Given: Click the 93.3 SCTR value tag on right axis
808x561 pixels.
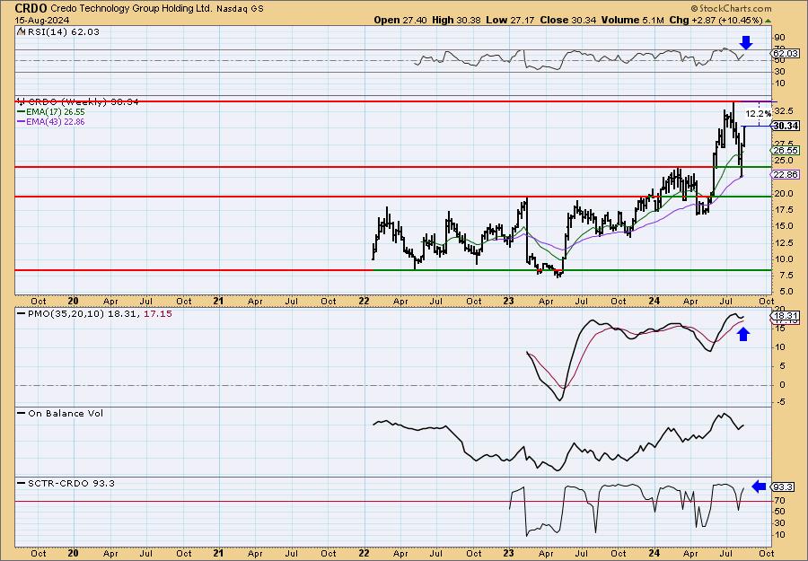Looking at the screenshot, I should click(783, 486).
